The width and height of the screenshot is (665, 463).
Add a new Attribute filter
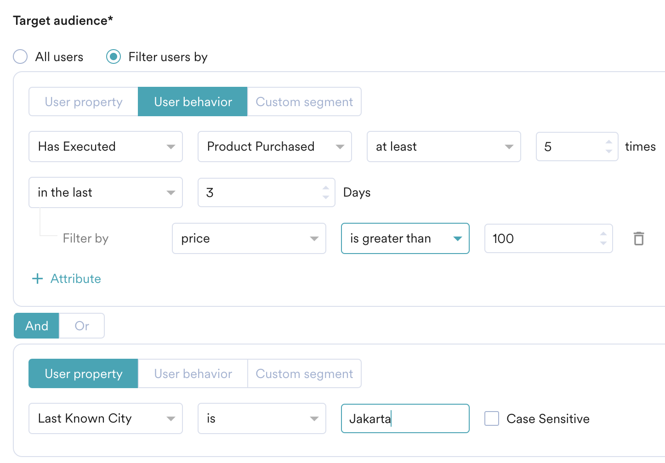(x=75, y=279)
